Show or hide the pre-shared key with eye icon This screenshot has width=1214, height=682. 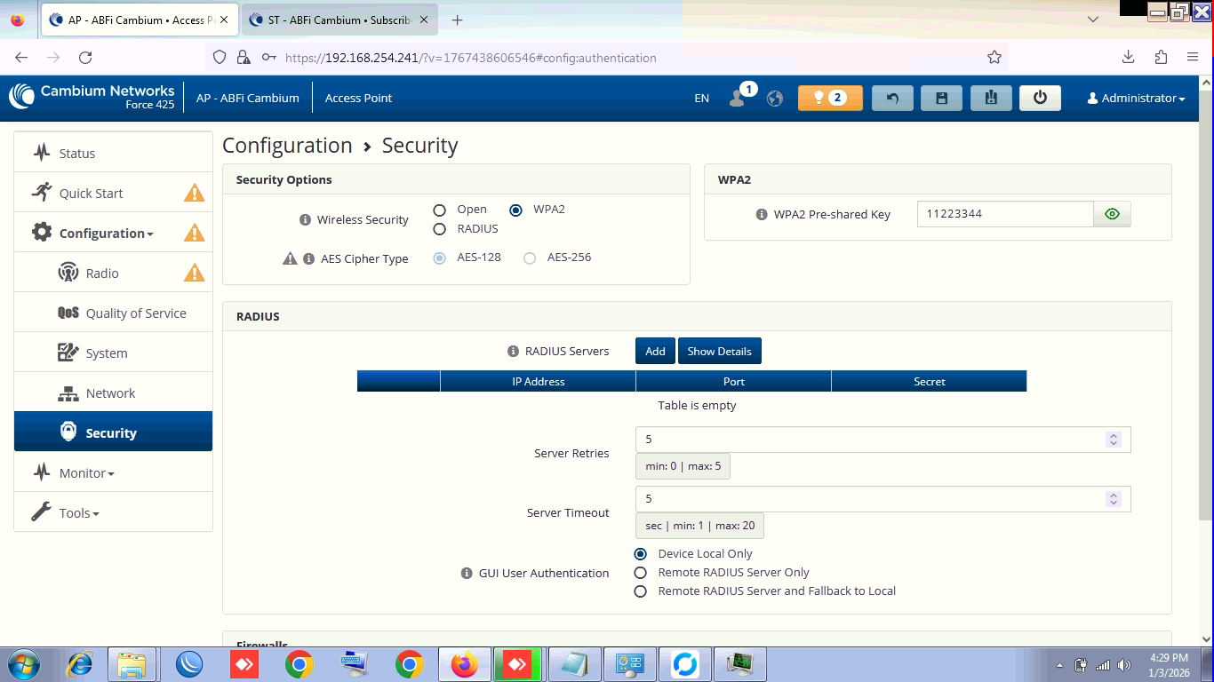[x=1112, y=214]
